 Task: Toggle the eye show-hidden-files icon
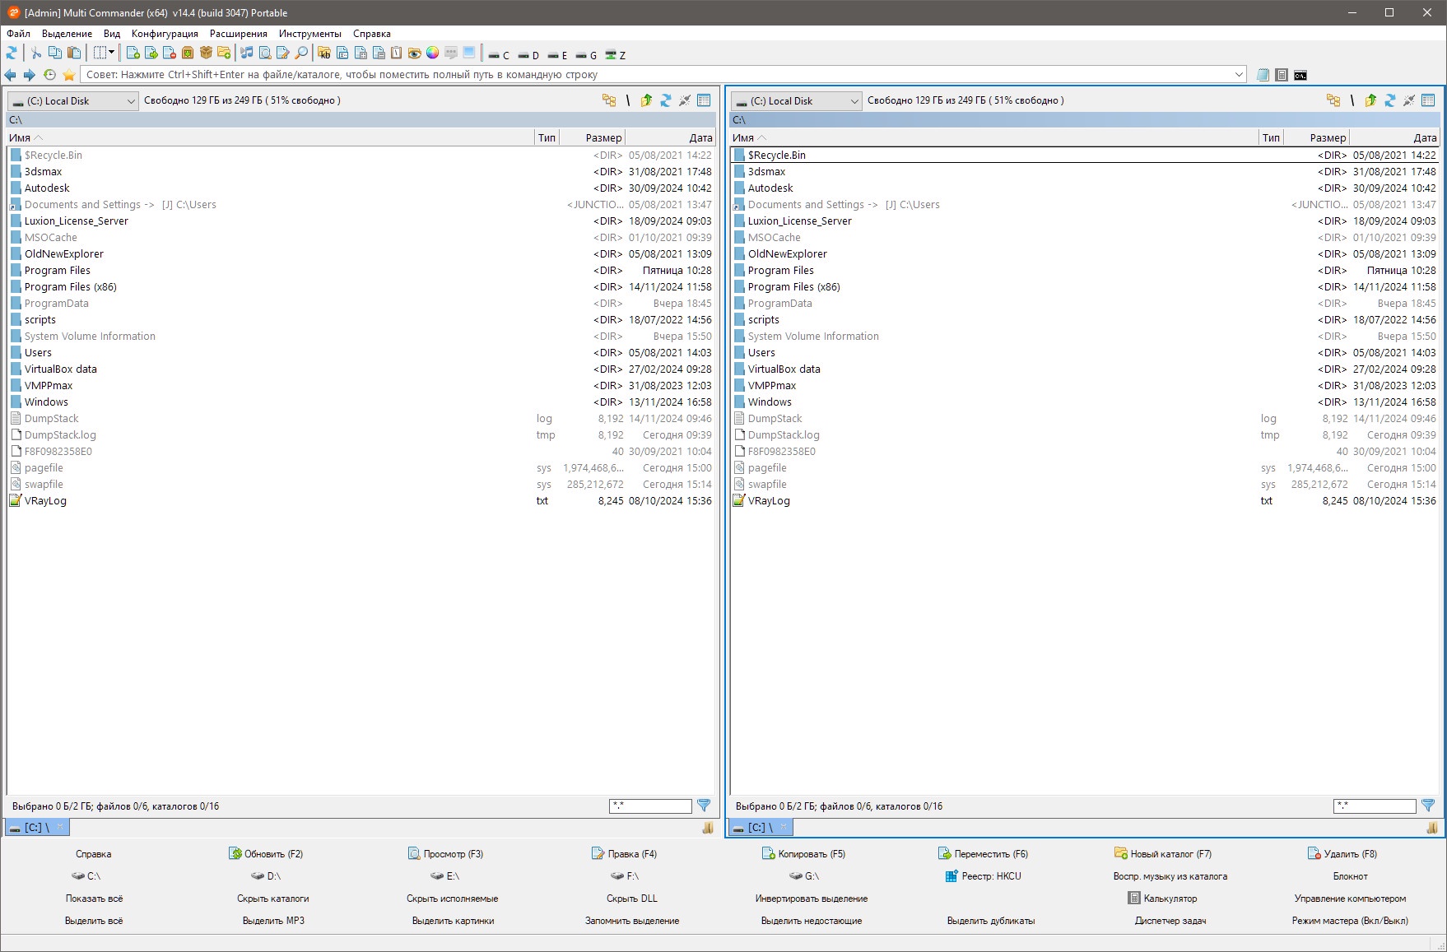point(414,53)
